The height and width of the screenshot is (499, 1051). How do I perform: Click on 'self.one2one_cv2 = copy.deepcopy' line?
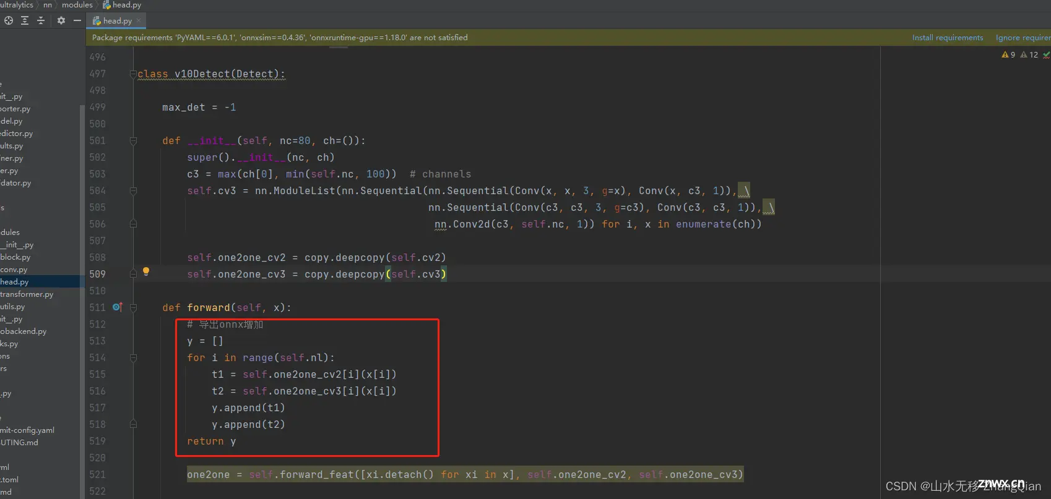pyautogui.click(x=316, y=258)
